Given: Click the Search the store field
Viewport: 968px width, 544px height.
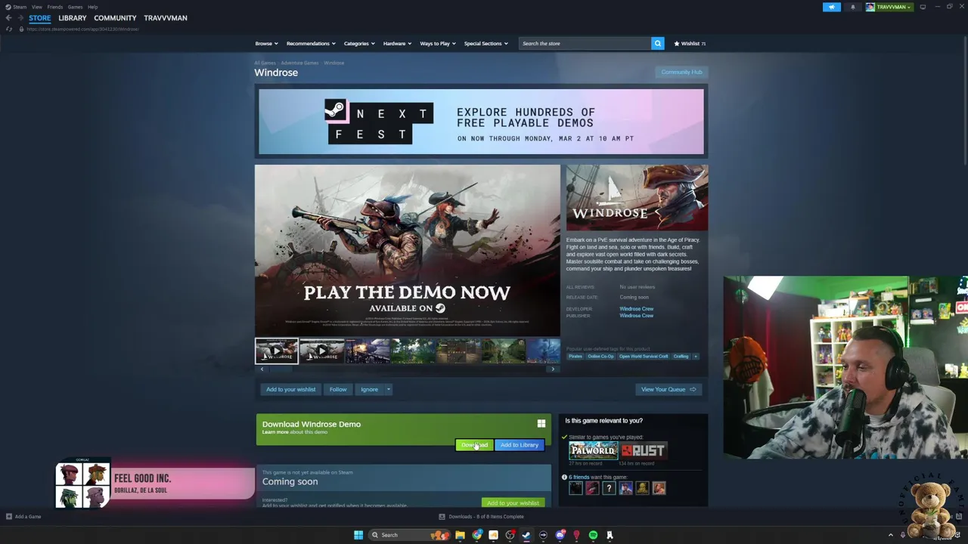Looking at the screenshot, I should tap(585, 44).
